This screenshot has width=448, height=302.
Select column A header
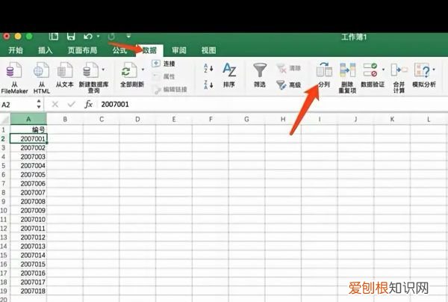coord(28,119)
